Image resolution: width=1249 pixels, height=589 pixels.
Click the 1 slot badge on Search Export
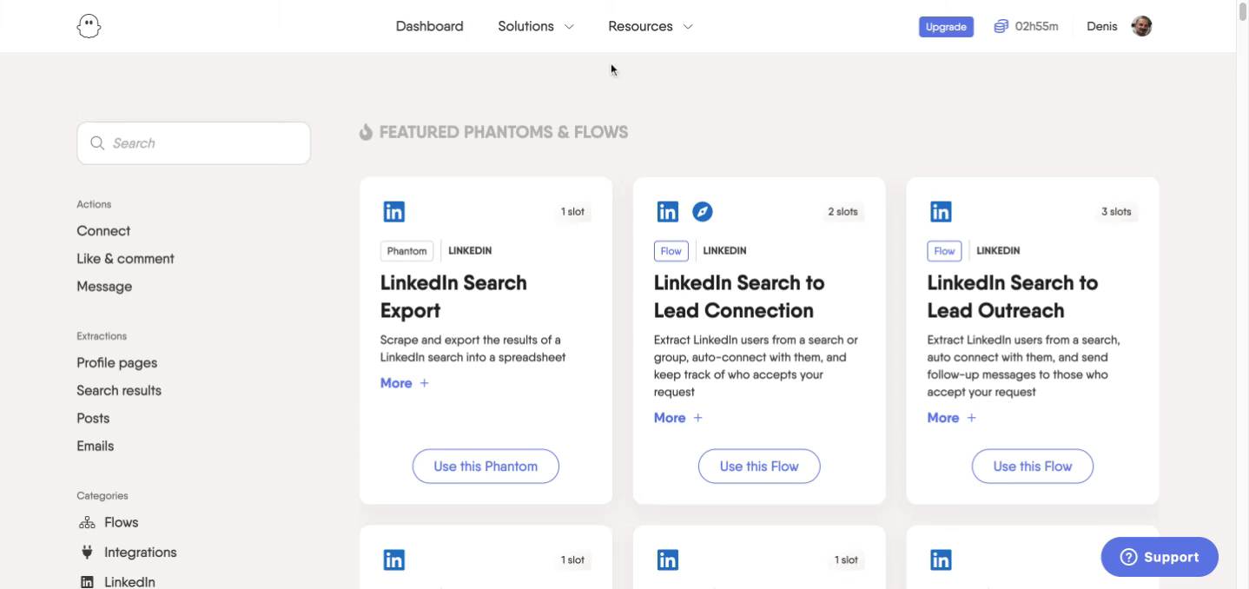click(572, 212)
